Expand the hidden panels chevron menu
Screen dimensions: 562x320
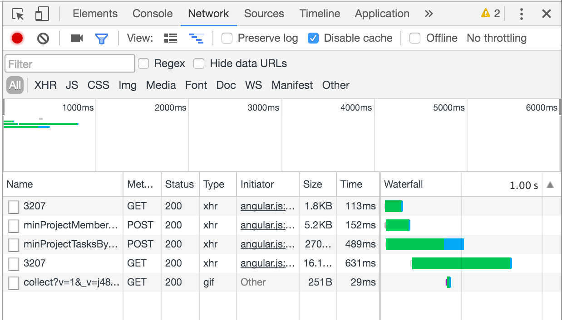coord(429,14)
